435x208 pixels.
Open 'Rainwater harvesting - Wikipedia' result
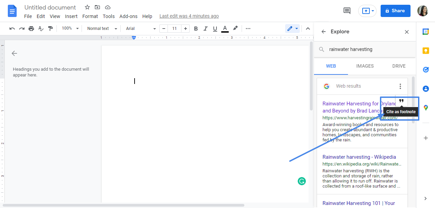point(359,157)
